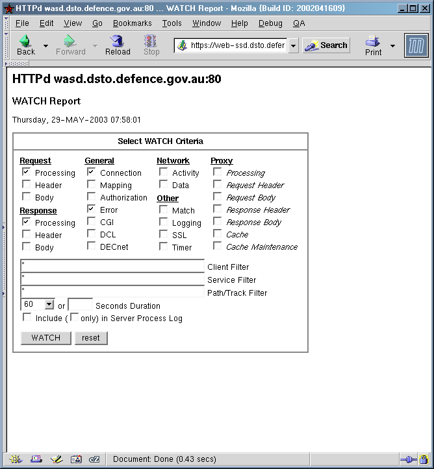Click the Mozilla window title icon
434x469 pixels.
(9, 8)
